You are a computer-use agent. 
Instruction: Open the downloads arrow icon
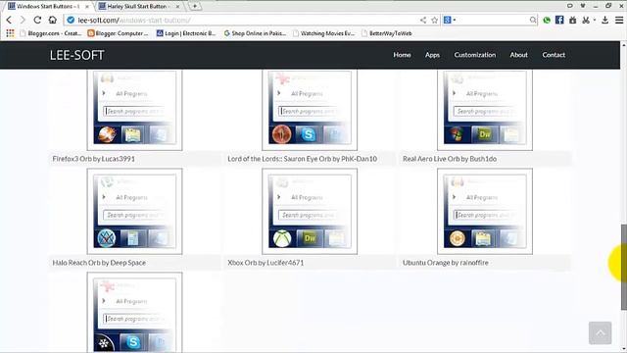[x=605, y=20]
